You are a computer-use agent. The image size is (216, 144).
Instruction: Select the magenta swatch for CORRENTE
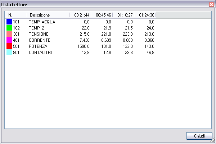click(9, 40)
